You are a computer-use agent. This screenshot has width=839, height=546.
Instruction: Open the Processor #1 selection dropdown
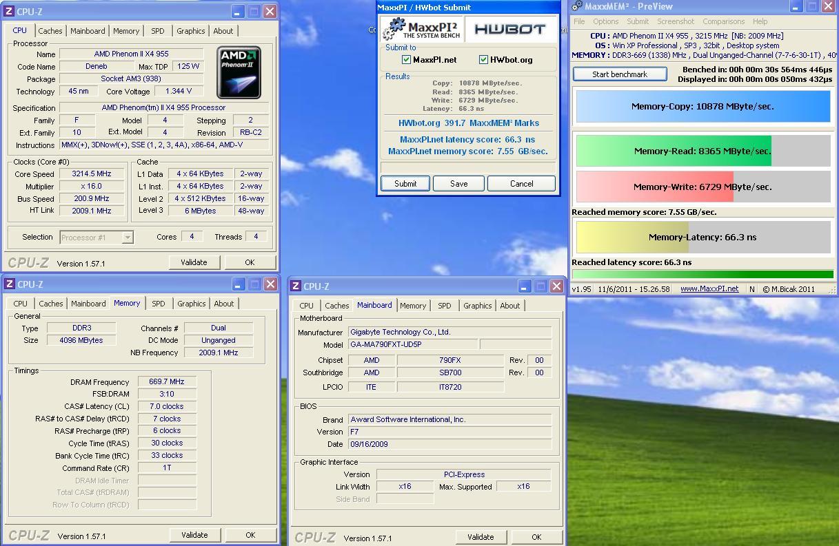click(x=97, y=237)
